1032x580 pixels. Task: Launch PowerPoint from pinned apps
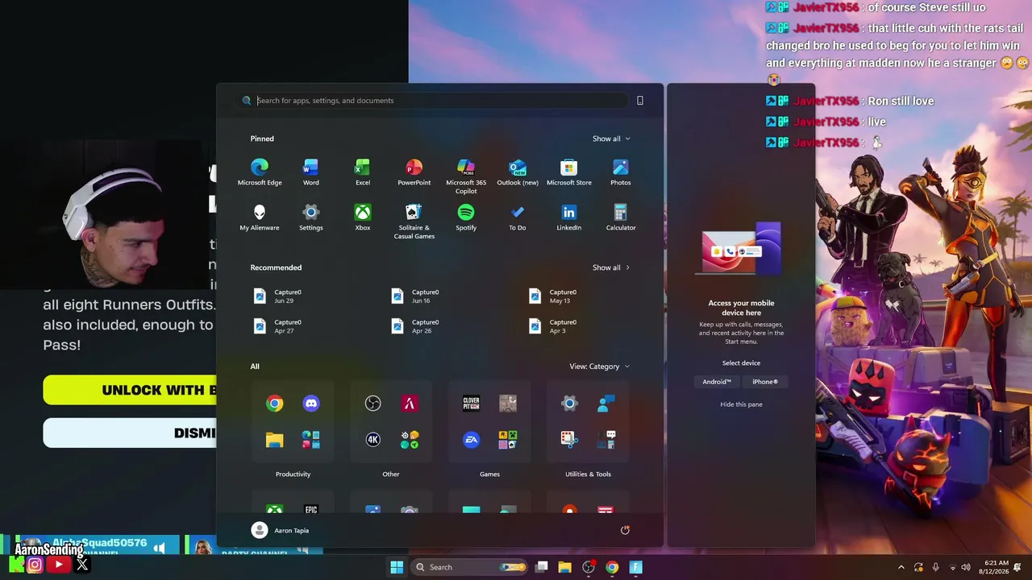click(x=414, y=172)
